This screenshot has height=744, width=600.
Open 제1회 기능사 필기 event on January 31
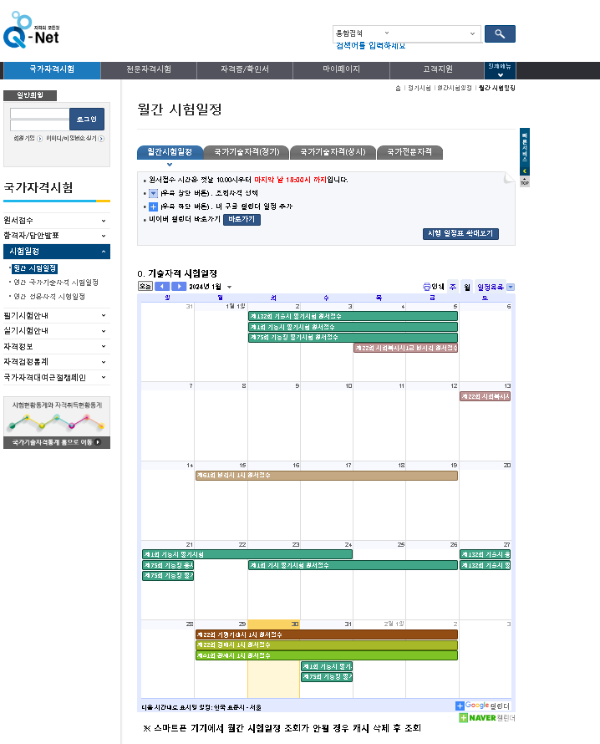(327, 666)
